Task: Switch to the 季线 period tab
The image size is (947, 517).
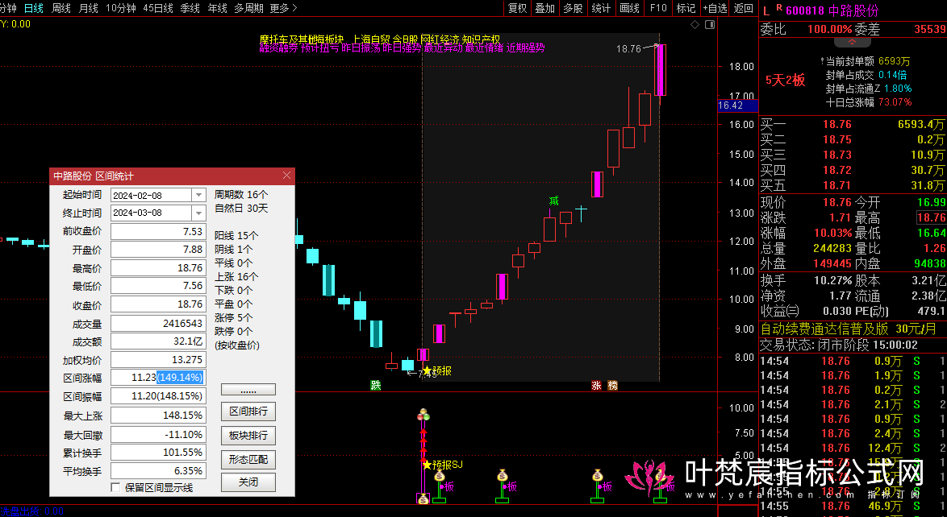Action: coord(190,8)
